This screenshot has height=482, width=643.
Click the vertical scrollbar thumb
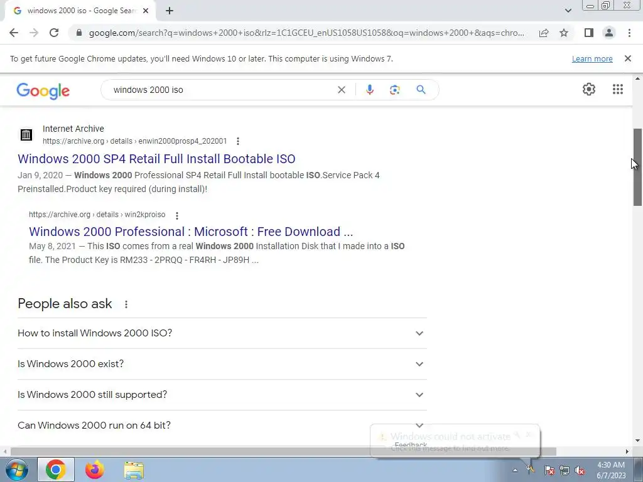pyautogui.click(x=637, y=167)
